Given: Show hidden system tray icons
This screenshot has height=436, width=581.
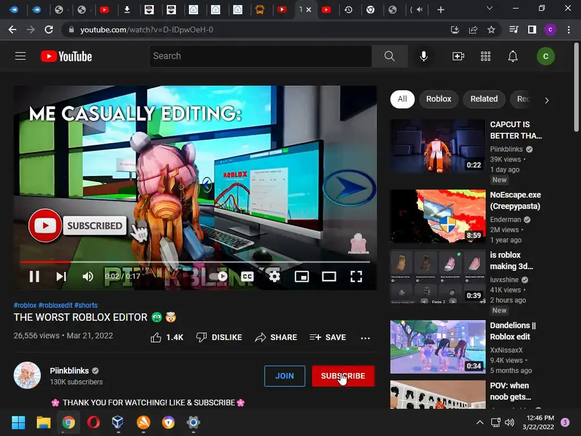Looking at the screenshot, I should pyautogui.click(x=479, y=422).
